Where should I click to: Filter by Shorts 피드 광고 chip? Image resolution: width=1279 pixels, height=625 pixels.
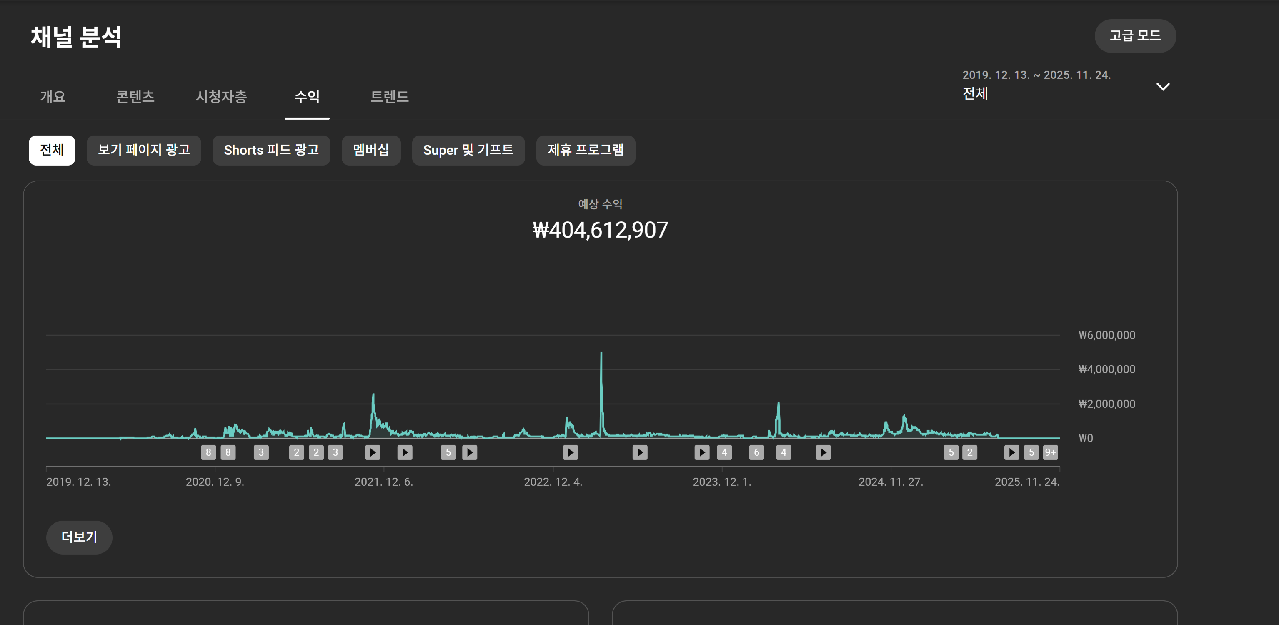271,150
